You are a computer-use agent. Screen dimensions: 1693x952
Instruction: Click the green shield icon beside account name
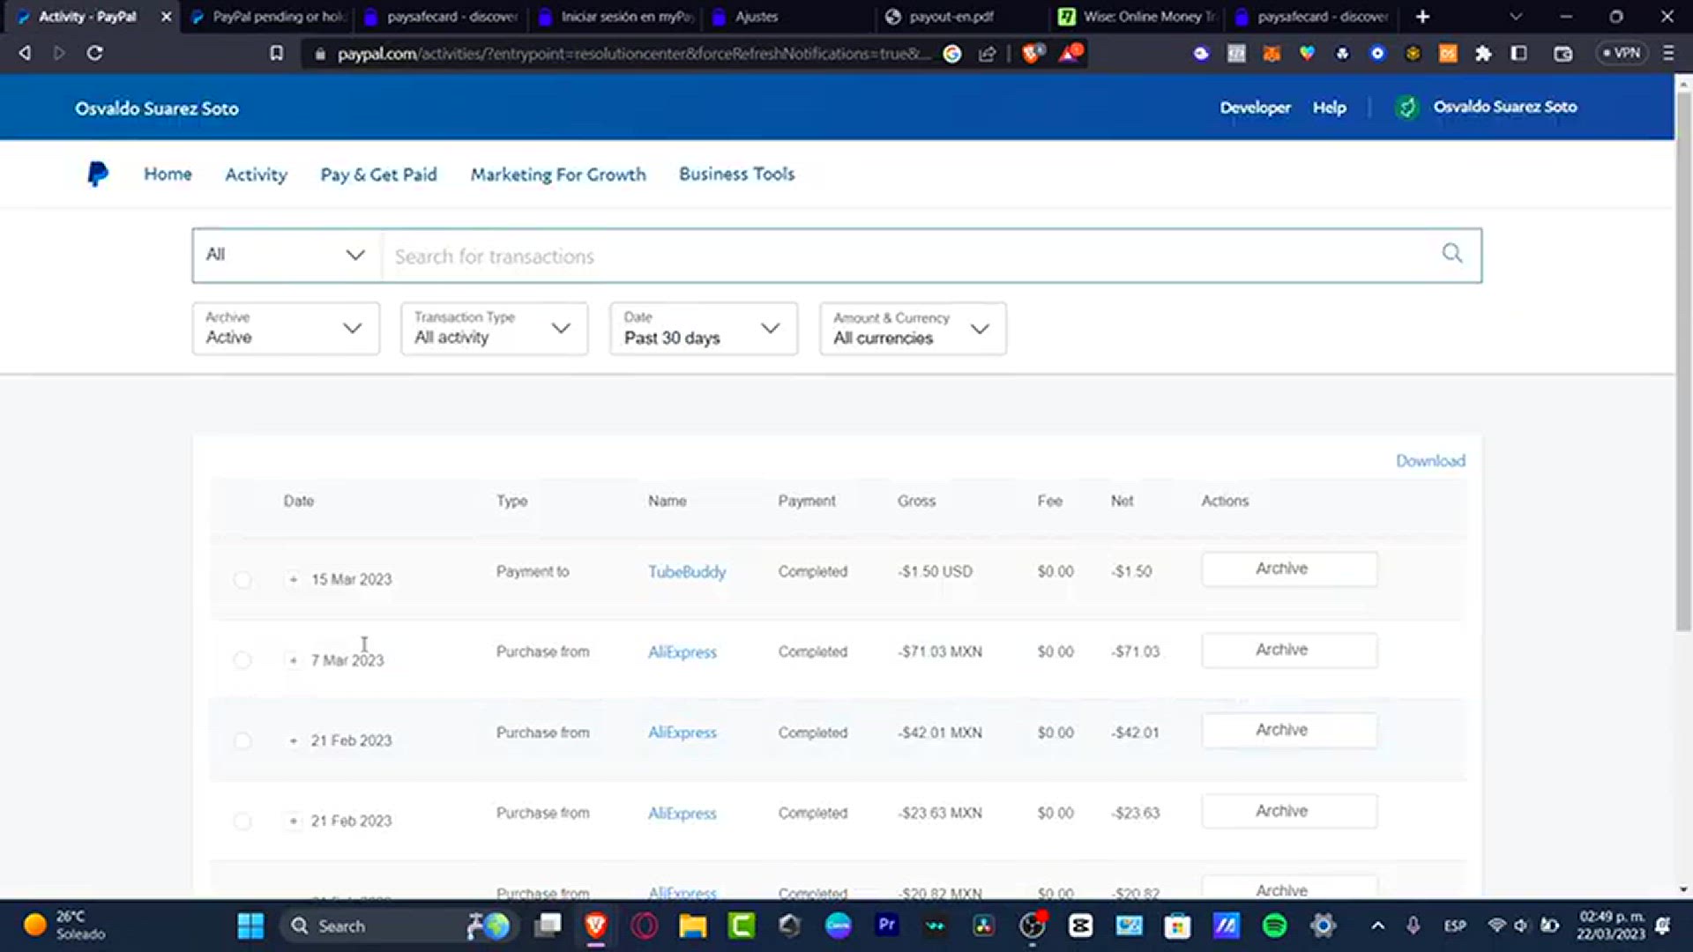click(1407, 108)
